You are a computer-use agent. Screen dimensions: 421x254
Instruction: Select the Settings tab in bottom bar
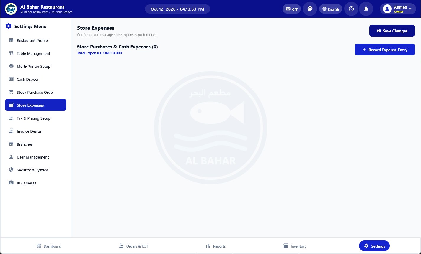point(374,246)
